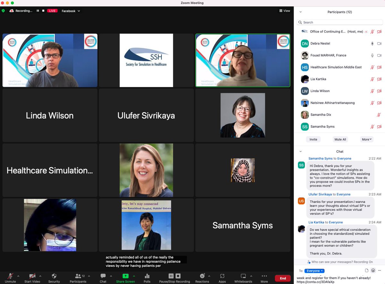
Task: Toggle Linda Wilson's muted microphone
Action: 372,91
